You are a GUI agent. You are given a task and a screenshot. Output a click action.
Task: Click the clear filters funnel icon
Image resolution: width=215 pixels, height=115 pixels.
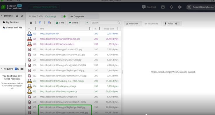tap(49, 23)
